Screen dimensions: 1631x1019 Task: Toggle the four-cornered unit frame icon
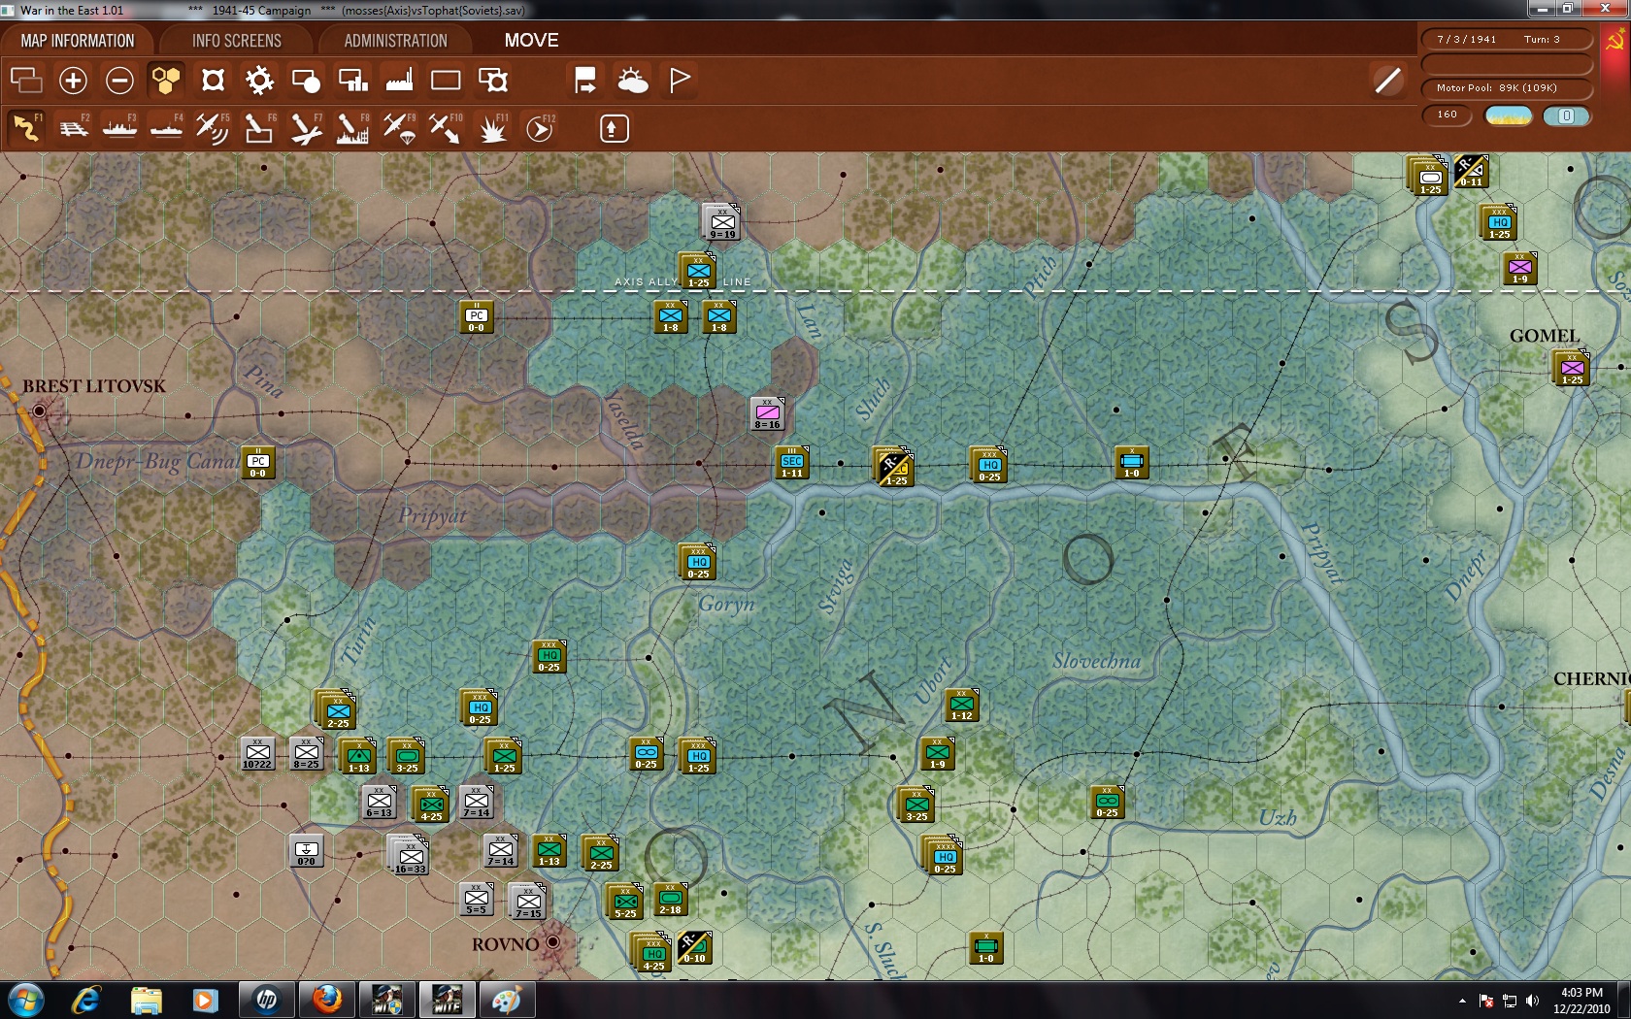coord(213,81)
